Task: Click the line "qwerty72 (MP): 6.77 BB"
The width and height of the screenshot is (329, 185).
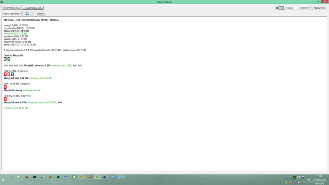Action: (x=16, y=25)
